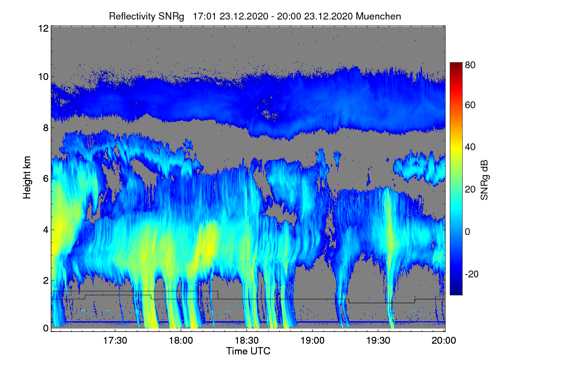Click the 6 km height tick label
This screenshot has width=585, height=390.
46,178
